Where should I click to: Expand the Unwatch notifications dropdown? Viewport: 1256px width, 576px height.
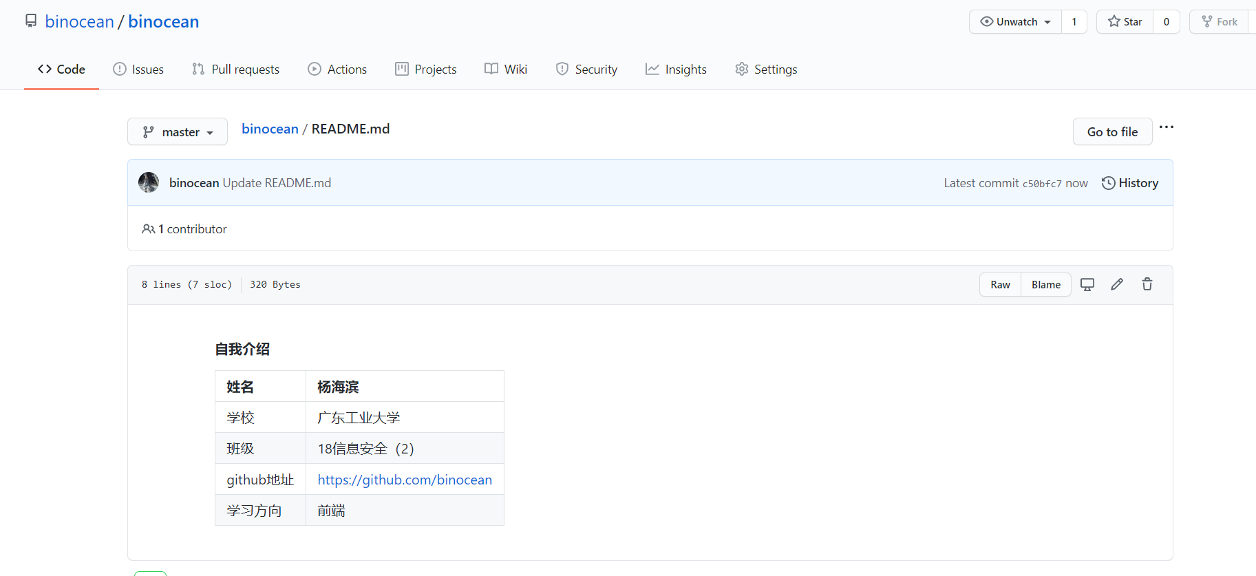pyautogui.click(x=1016, y=22)
